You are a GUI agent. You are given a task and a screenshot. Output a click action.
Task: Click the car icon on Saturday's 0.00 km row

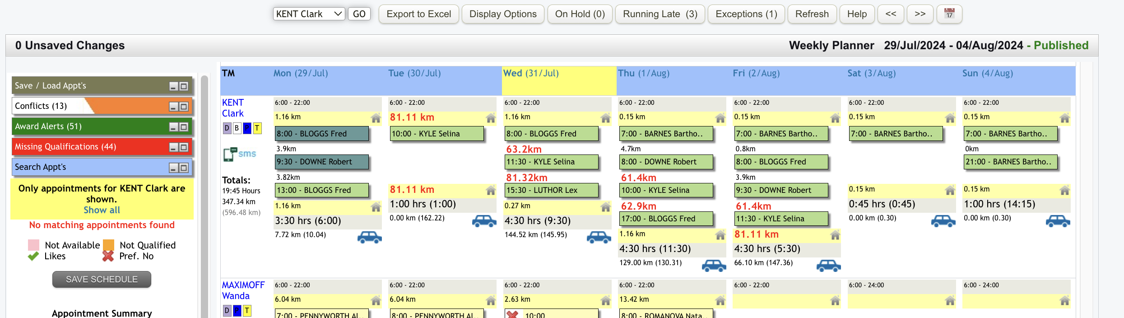943,221
